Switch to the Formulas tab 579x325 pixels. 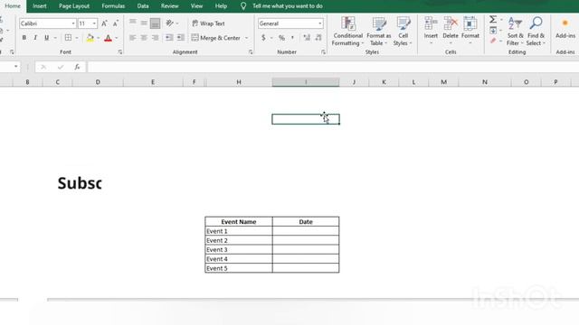pyautogui.click(x=113, y=6)
